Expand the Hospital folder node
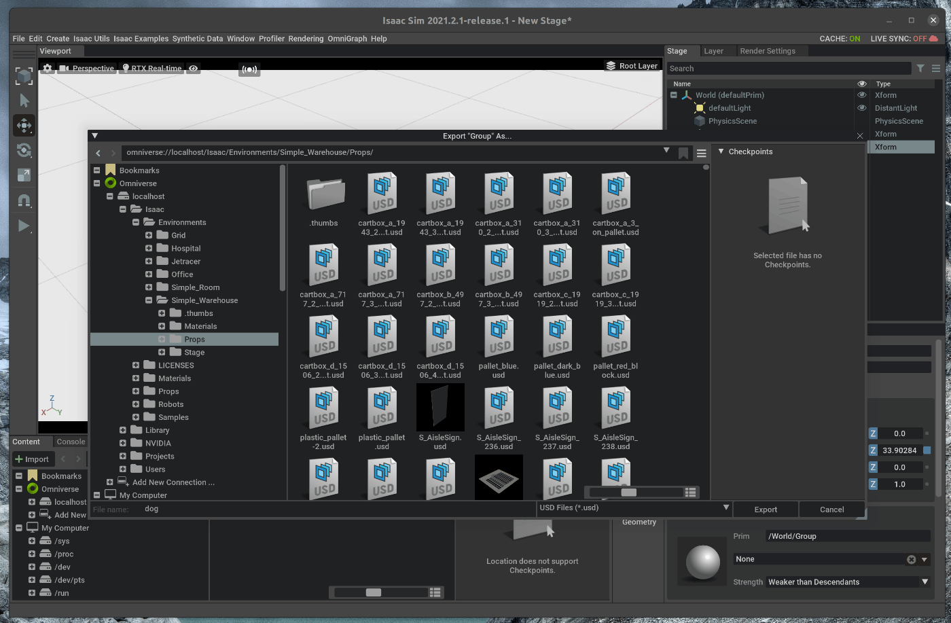Screen dimensions: 951x623 (x=149, y=249)
